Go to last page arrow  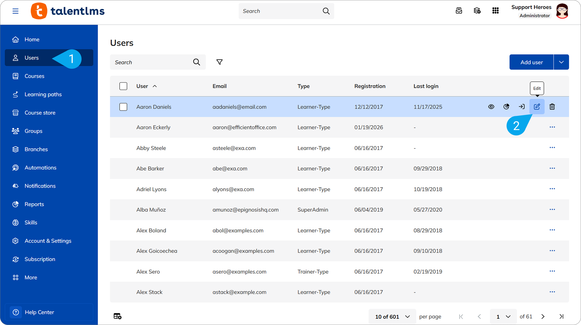[x=561, y=316]
